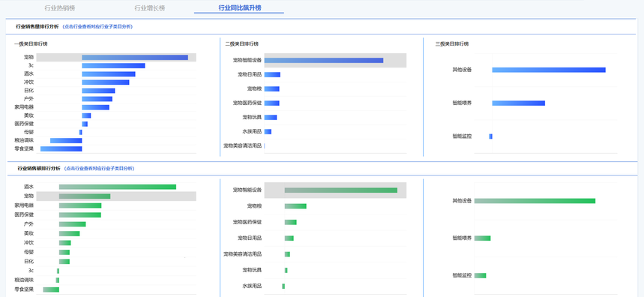Viewport: 644px width, 297px height.
Task: Click blue 智能喂养 bar in third-level chart
Action: click(519, 103)
